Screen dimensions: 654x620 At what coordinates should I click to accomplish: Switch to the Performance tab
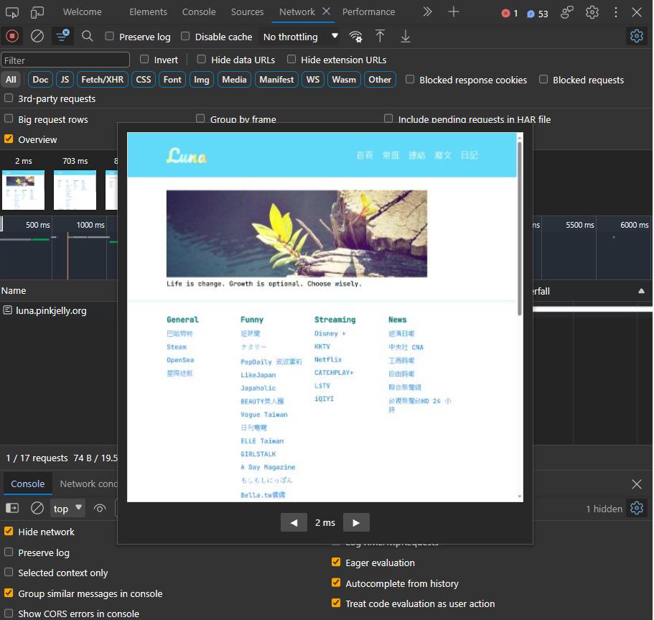click(368, 12)
